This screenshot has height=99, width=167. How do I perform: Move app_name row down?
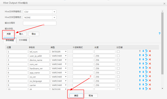coord(143,72)
